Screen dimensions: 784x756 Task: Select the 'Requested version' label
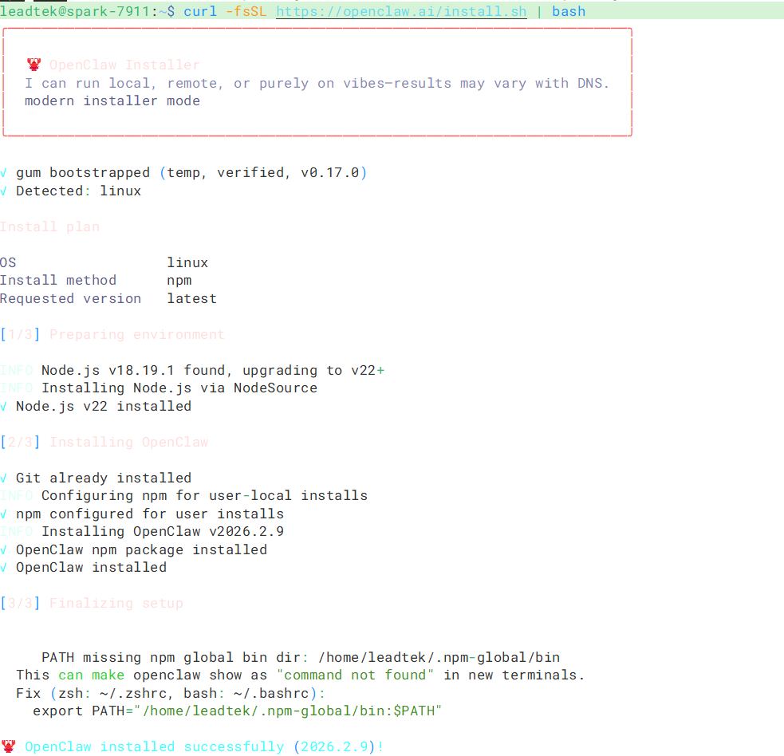point(70,298)
